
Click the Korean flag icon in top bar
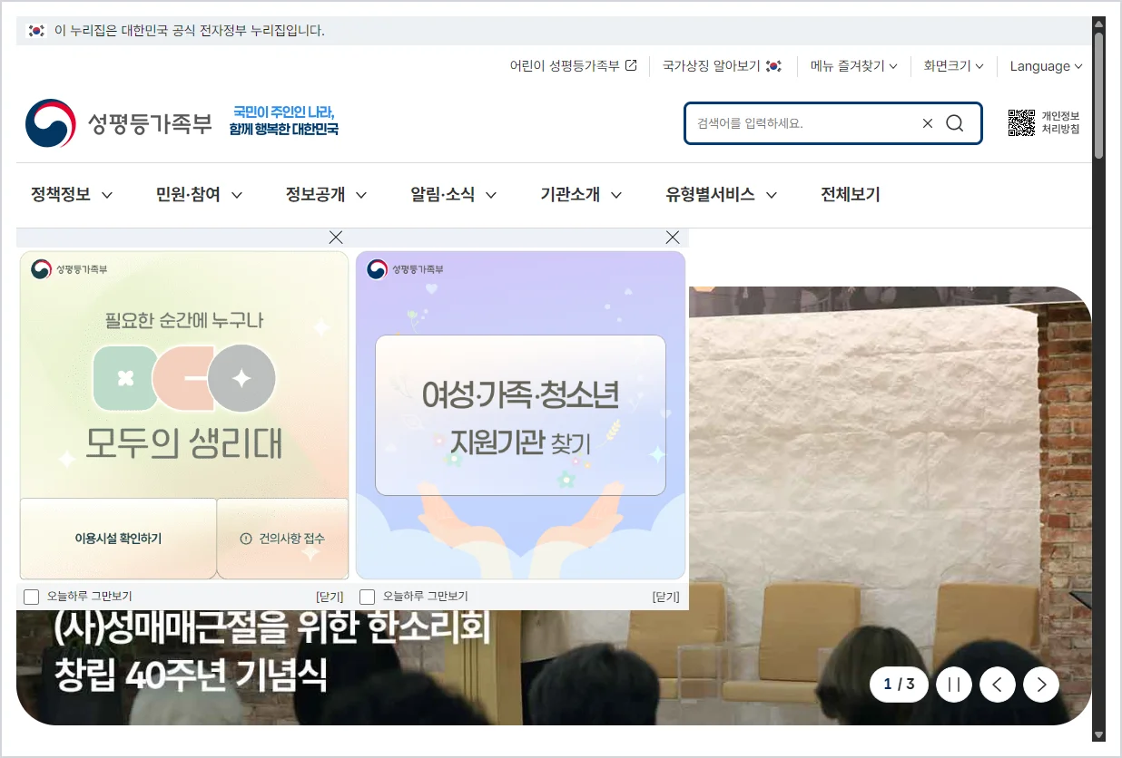tap(36, 31)
